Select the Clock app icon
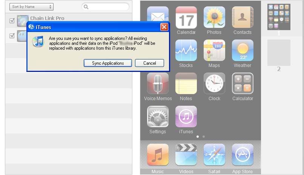Viewport: 304px width, 175px height. 214,84
